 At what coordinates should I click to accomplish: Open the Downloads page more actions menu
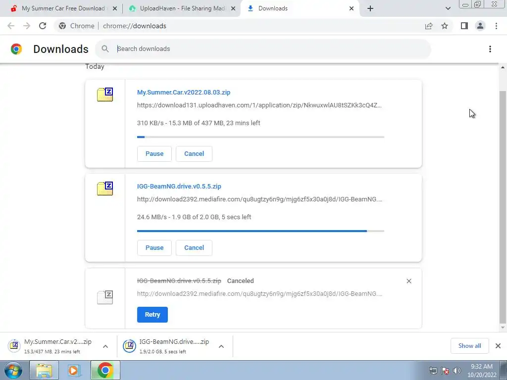pos(490,49)
